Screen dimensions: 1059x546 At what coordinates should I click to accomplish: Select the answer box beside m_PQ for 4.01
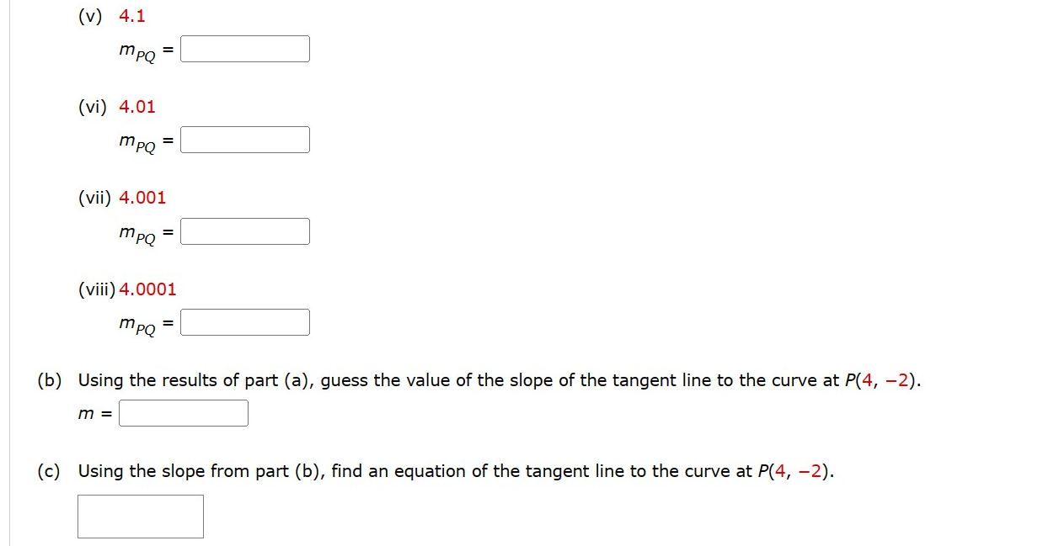245,140
